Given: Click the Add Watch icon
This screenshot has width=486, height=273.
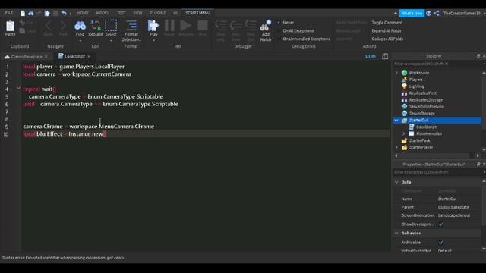Looking at the screenshot, I should [x=265, y=27].
